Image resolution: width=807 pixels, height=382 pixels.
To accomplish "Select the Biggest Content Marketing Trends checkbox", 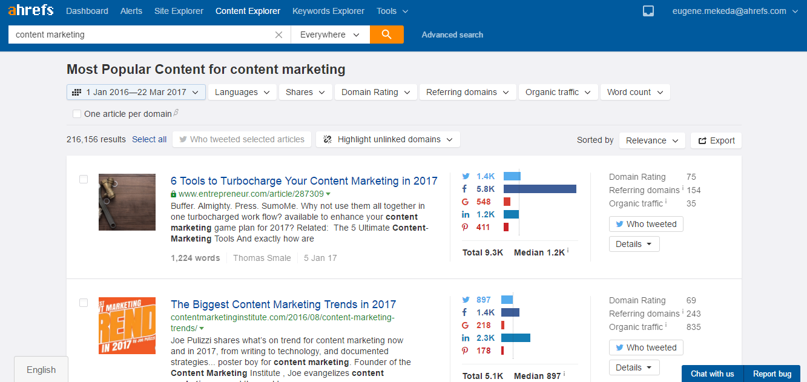I will pyautogui.click(x=84, y=303).
